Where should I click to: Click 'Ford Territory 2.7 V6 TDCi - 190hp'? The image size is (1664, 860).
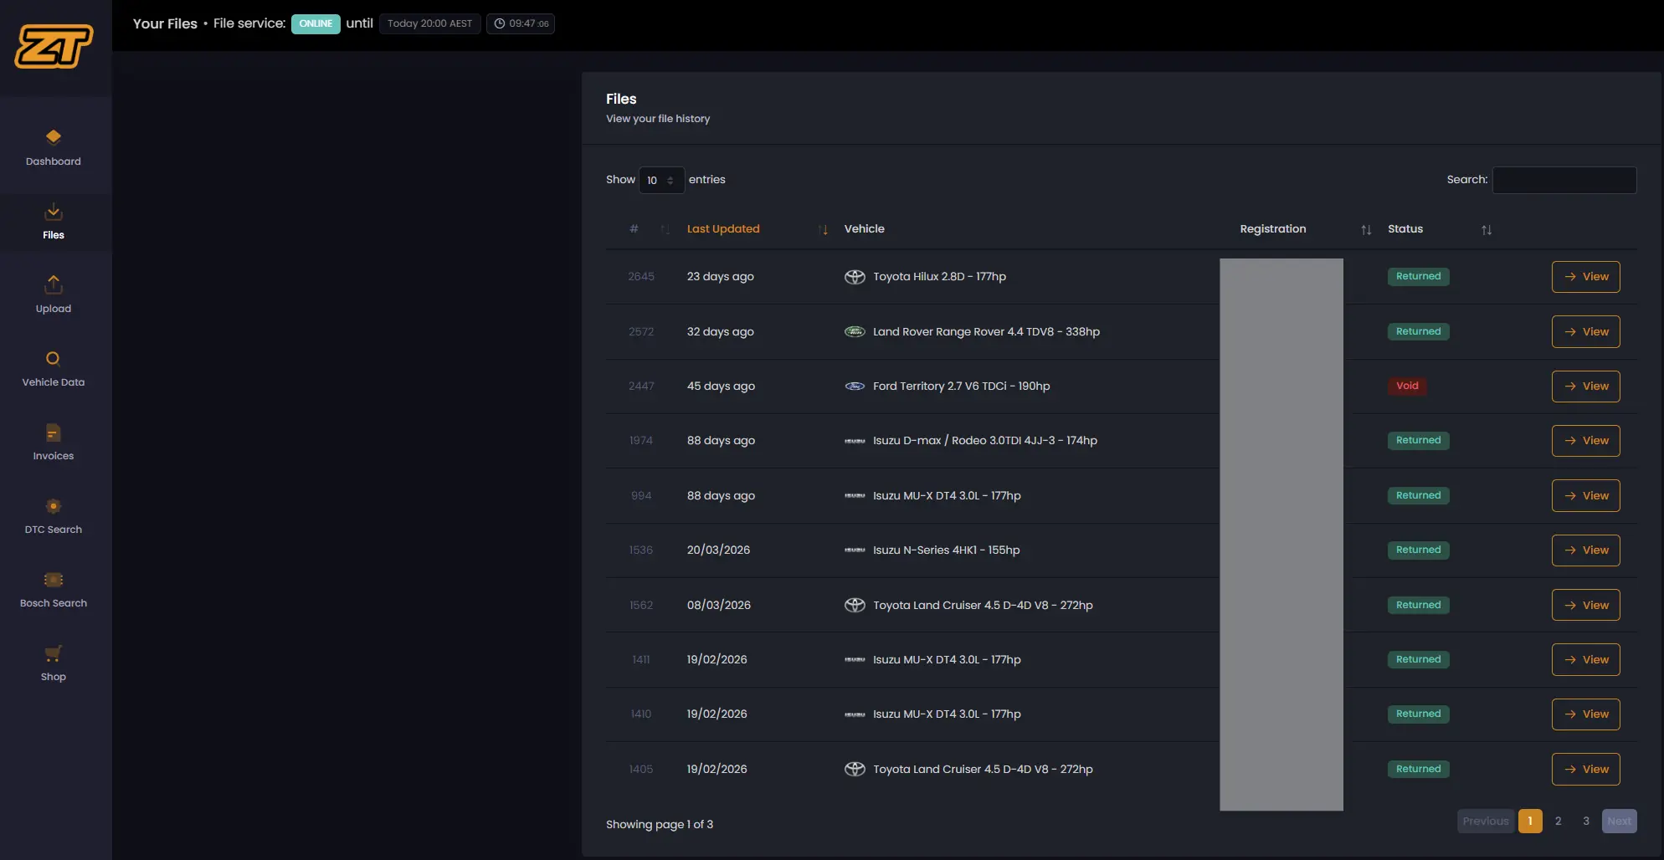(961, 386)
